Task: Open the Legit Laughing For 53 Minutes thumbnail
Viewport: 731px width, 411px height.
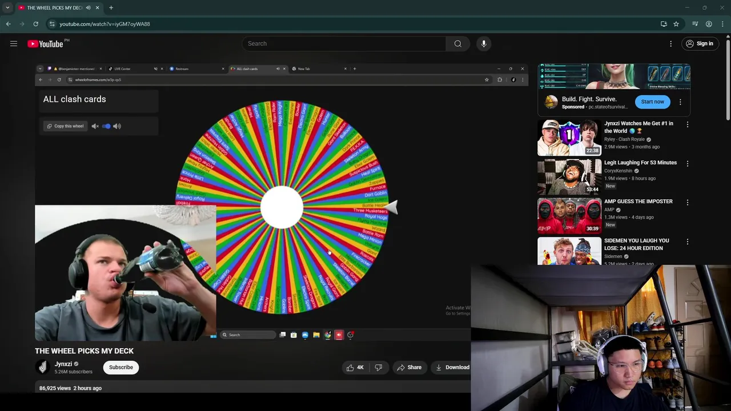Action: [x=569, y=177]
